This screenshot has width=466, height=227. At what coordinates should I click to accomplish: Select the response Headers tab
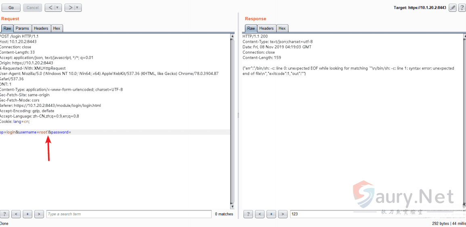266,28
